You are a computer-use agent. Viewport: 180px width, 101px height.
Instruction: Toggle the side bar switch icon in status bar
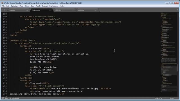pyautogui.click(x=3, y=98)
